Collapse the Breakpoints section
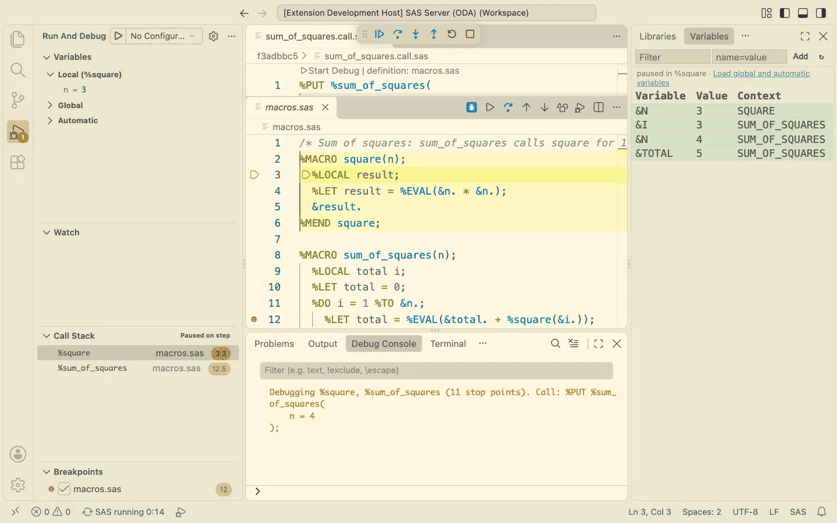Screen dimensions: 837x523 click(46, 472)
